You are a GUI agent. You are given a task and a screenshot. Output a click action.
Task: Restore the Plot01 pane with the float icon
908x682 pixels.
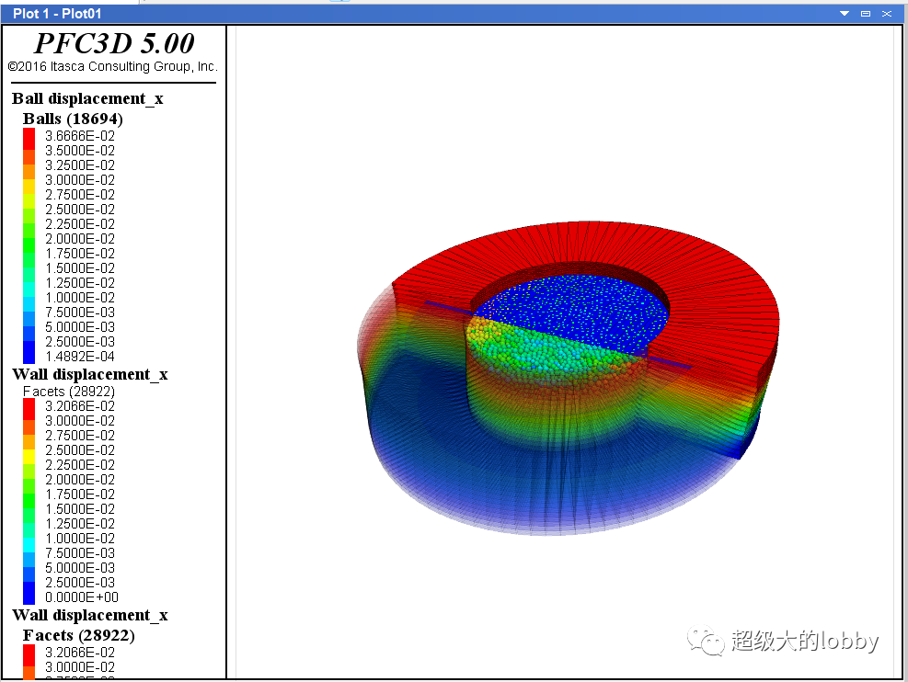pos(866,13)
